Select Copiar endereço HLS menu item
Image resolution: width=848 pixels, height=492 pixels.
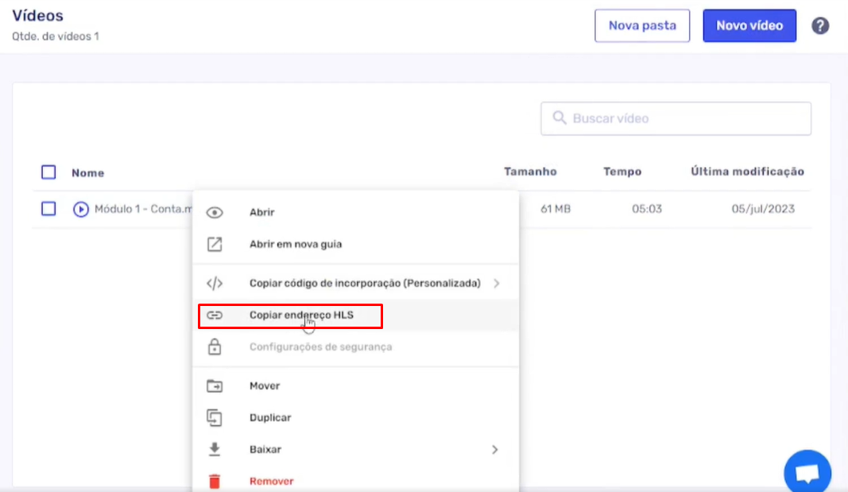tap(301, 316)
